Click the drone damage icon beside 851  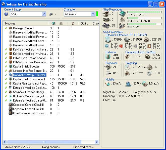pos(108,73)
